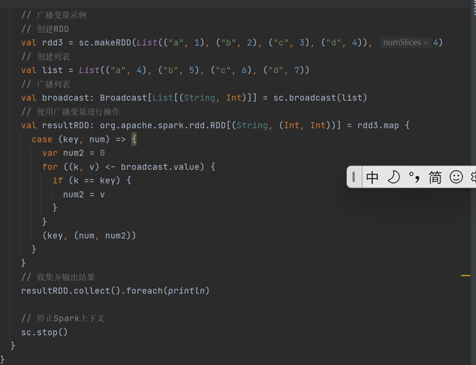
Task: Click println inside foreach
Action: point(186,291)
